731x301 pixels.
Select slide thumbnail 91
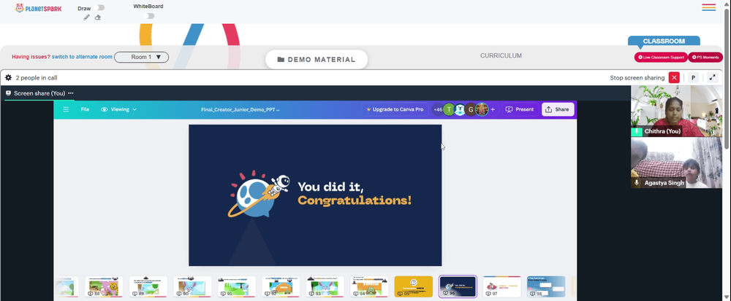click(x=236, y=286)
